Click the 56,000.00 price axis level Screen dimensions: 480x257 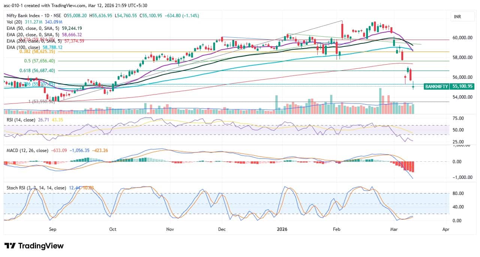point(462,77)
